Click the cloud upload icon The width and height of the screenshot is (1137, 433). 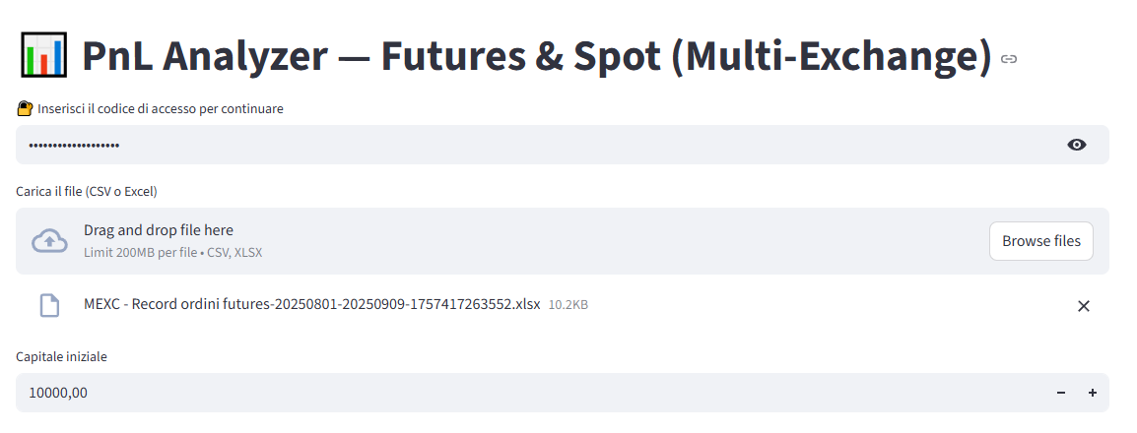pos(49,240)
